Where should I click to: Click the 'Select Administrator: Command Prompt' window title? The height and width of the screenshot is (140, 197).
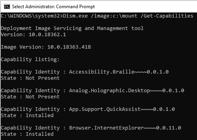tap(53, 7)
